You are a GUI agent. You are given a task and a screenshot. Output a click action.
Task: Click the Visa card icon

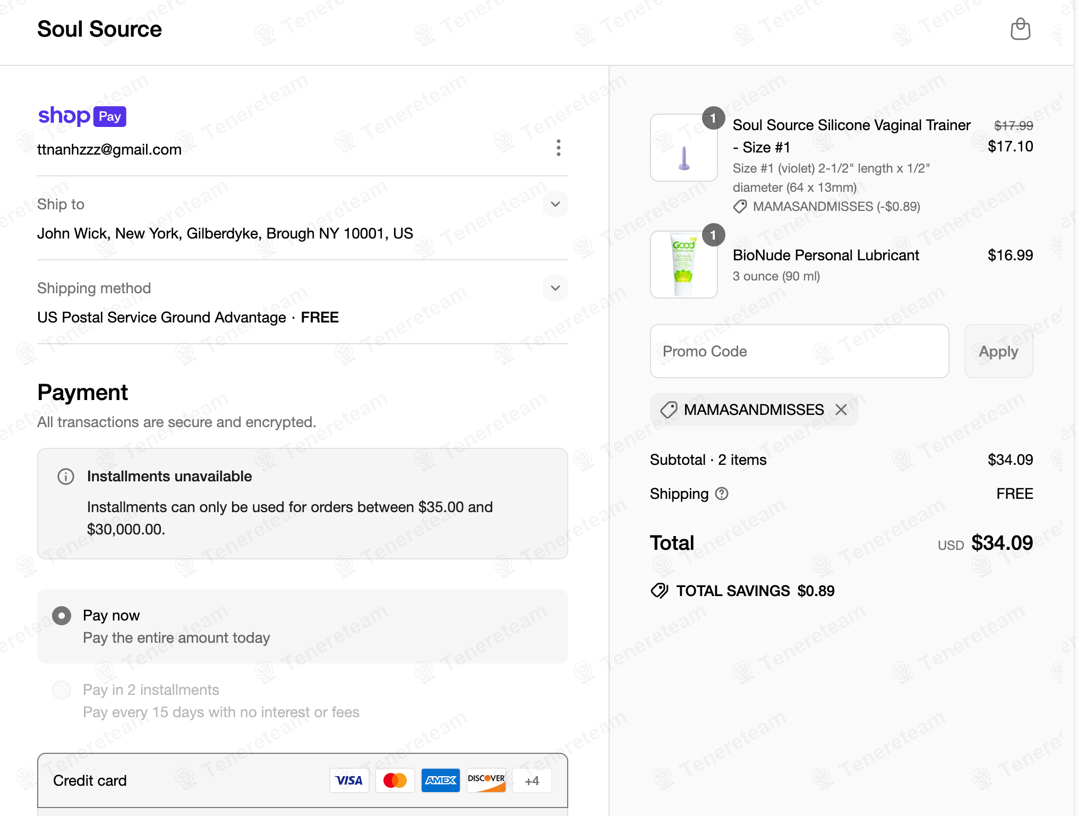click(349, 780)
